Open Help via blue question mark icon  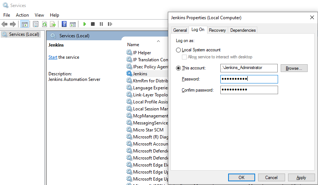pos(64,24)
